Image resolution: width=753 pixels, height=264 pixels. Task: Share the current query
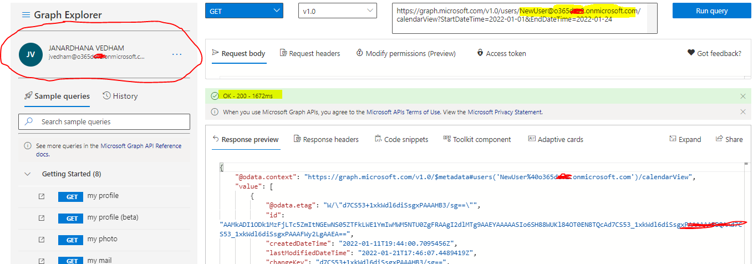(729, 139)
